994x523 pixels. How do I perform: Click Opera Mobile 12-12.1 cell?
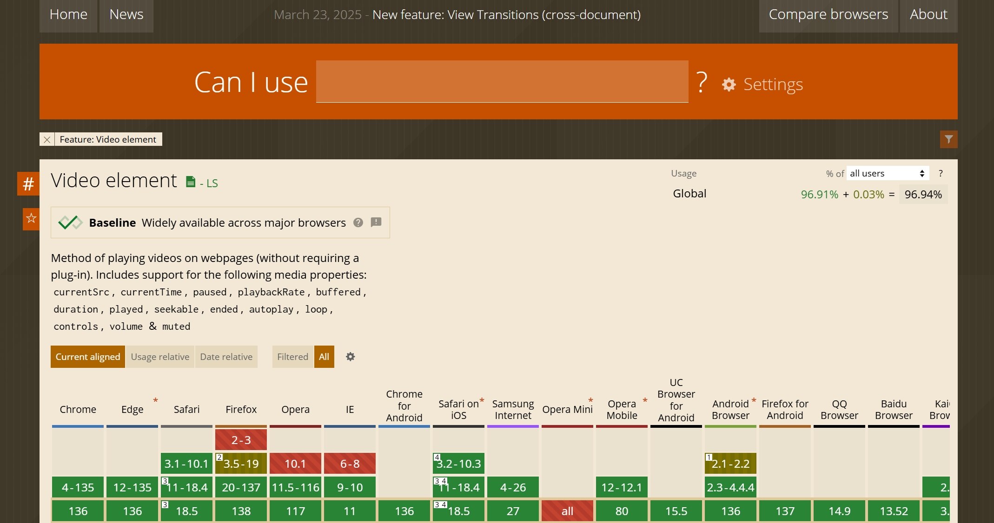click(x=622, y=487)
